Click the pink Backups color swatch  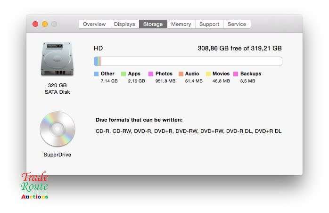[x=236, y=74]
